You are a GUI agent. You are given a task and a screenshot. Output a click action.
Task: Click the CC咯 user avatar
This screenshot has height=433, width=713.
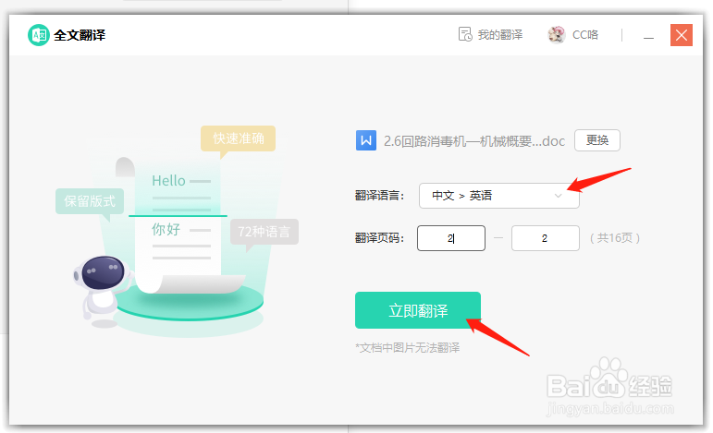557,34
